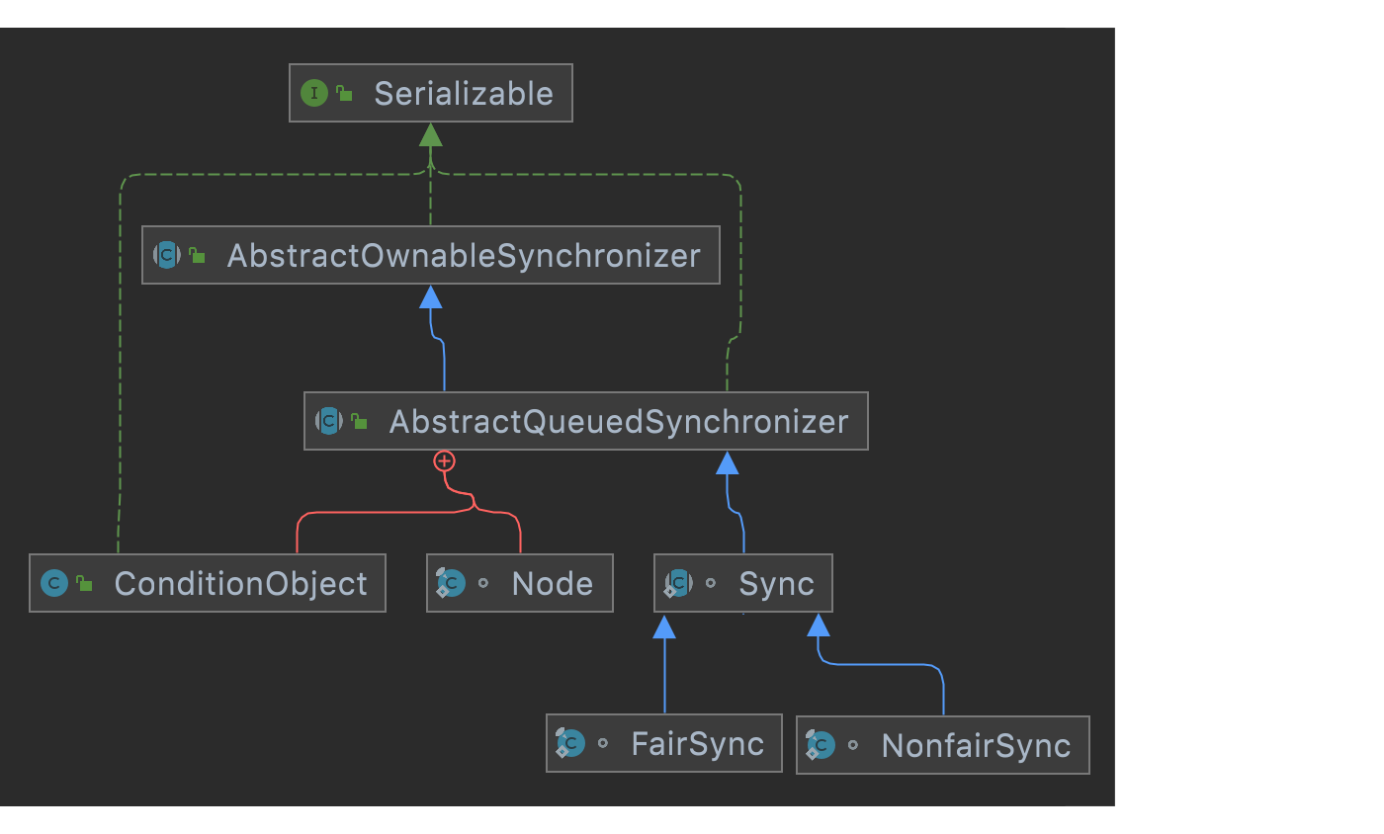The height and width of the screenshot is (834, 1384).
Task: Select the Node class label
Action: [x=552, y=584]
